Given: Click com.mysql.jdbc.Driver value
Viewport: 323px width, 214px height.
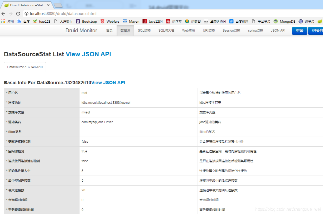Looking at the screenshot, I should (97, 122).
